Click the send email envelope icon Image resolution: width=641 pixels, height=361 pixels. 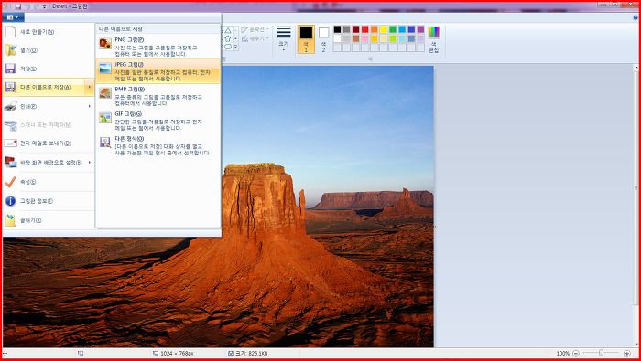click(x=11, y=143)
